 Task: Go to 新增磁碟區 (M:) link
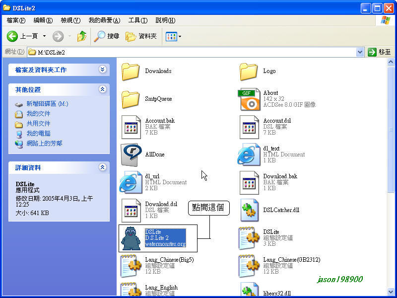[47, 104]
